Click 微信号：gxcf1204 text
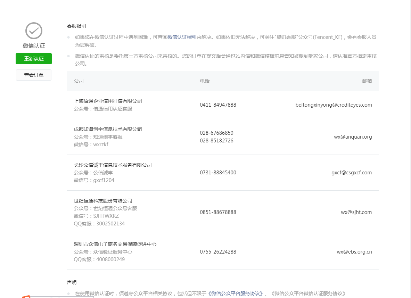Image resolution: width=411 pixels, height=298 pixels. point(94,180)
